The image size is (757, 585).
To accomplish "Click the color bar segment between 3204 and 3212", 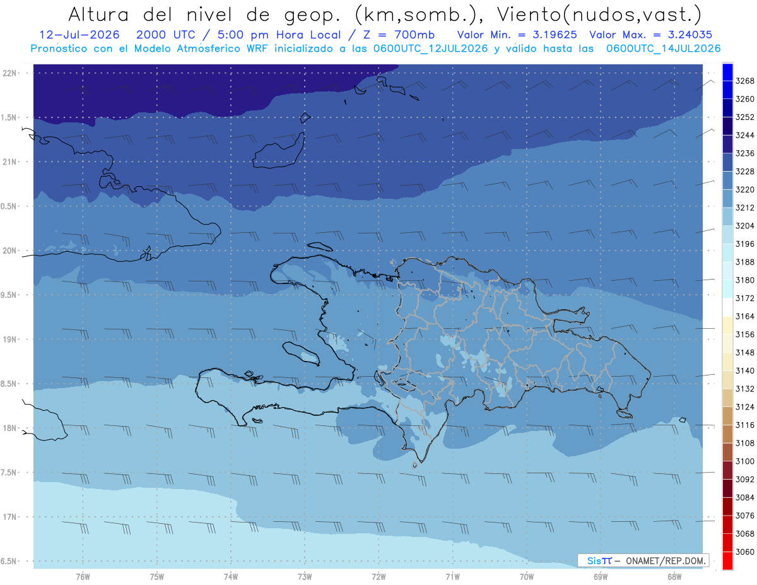I will pos(727,216).
